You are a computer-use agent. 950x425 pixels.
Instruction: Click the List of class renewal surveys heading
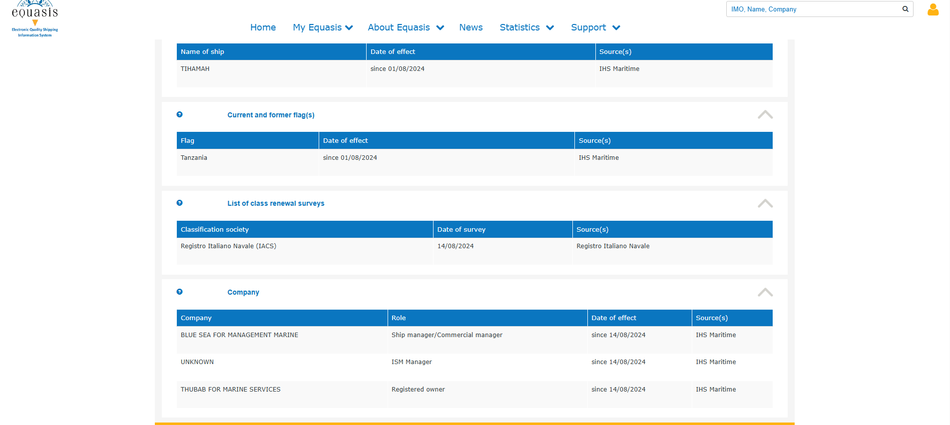(276, 203)
